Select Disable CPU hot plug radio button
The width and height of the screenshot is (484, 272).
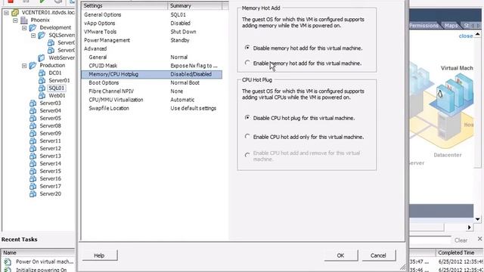[247, 118]
